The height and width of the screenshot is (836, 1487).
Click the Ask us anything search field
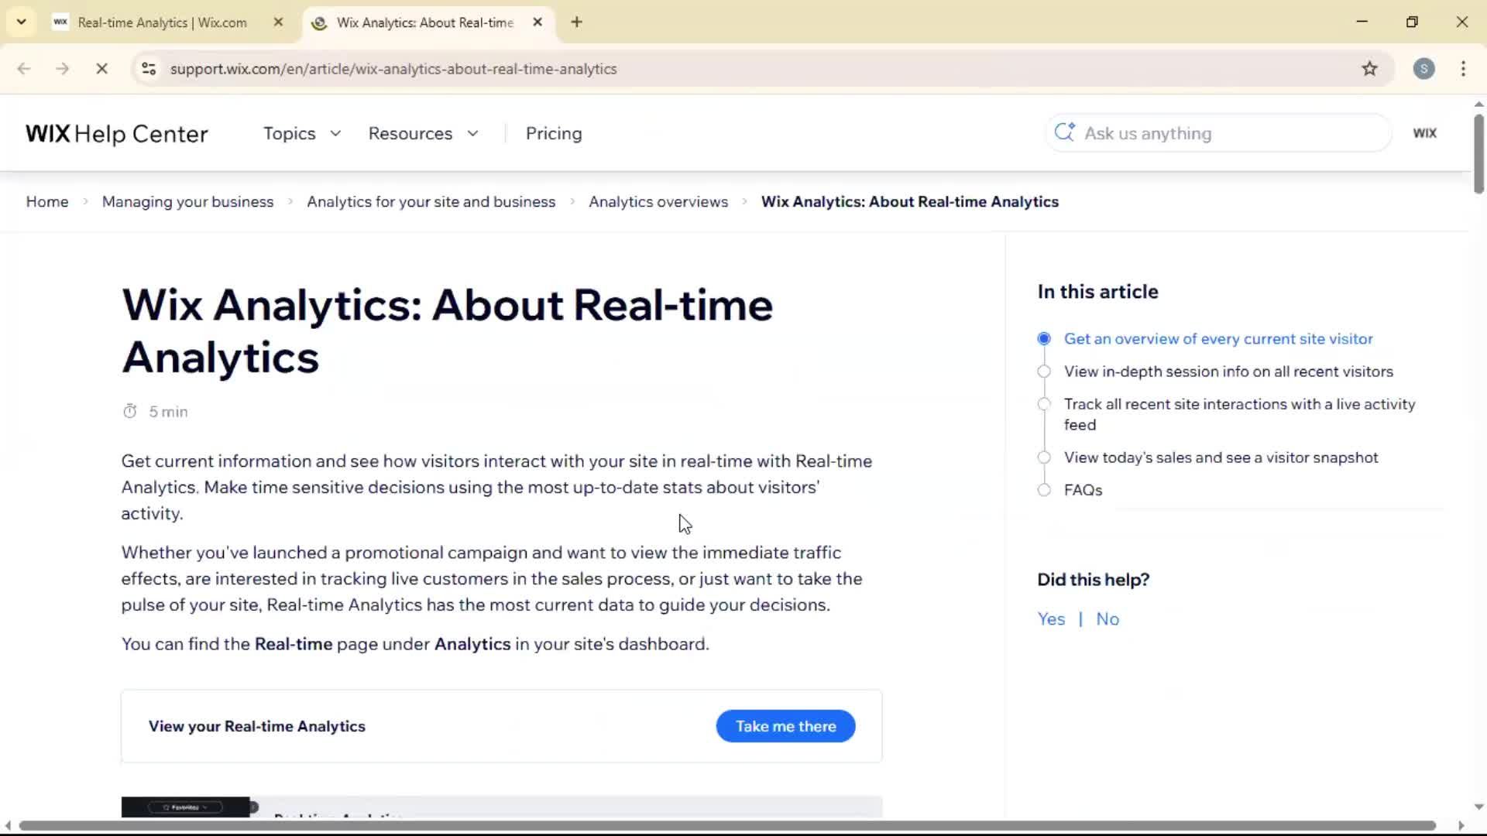(x=1217, y=133)
